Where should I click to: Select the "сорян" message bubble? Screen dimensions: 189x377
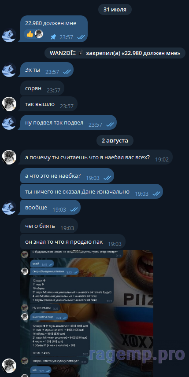[x=42, y=88]
